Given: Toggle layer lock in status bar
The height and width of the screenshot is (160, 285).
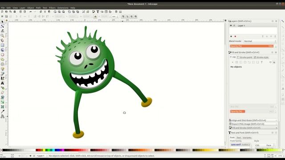Looking at the screenshot, I should tap(34, 156).
